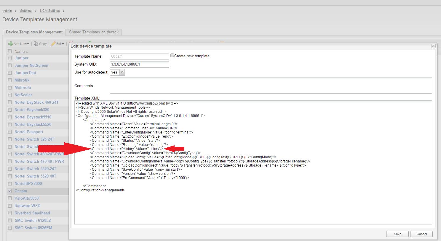Check the Motorola checkbox
This screenshot has height=241, width=441.
(x=10, y=88)
